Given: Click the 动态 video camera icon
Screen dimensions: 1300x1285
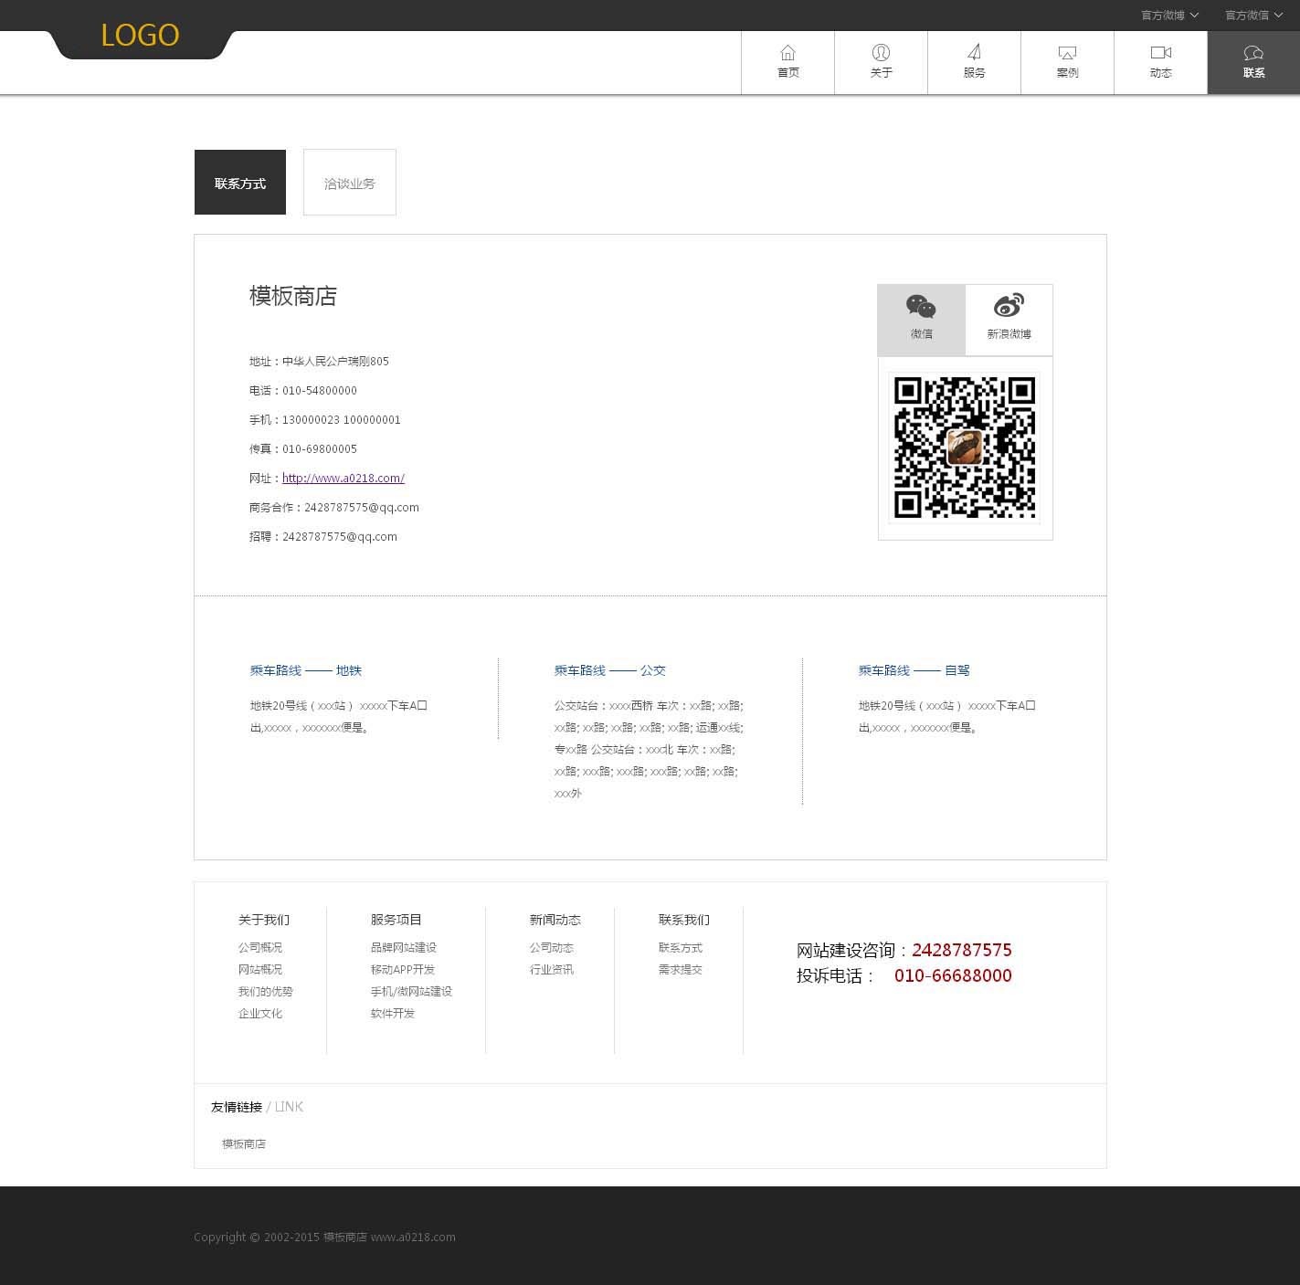Looking at the screenshot, I should click(x=1160, y=54).
